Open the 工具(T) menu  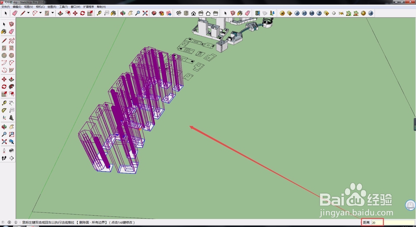(x=63, y=7)
